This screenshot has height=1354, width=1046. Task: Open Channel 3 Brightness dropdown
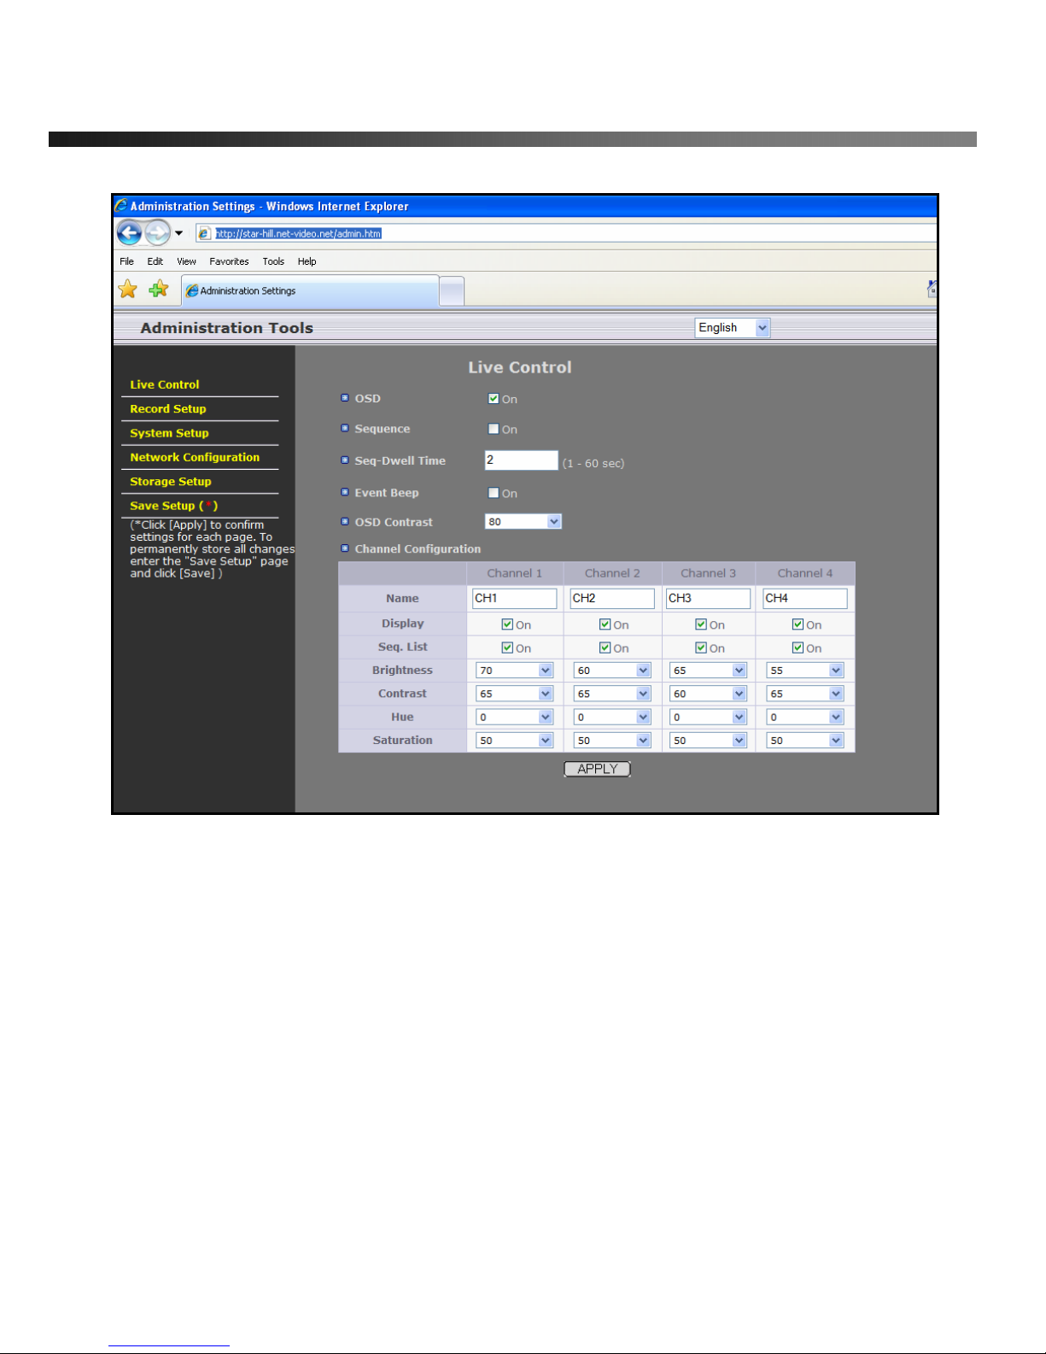(709, 671)
